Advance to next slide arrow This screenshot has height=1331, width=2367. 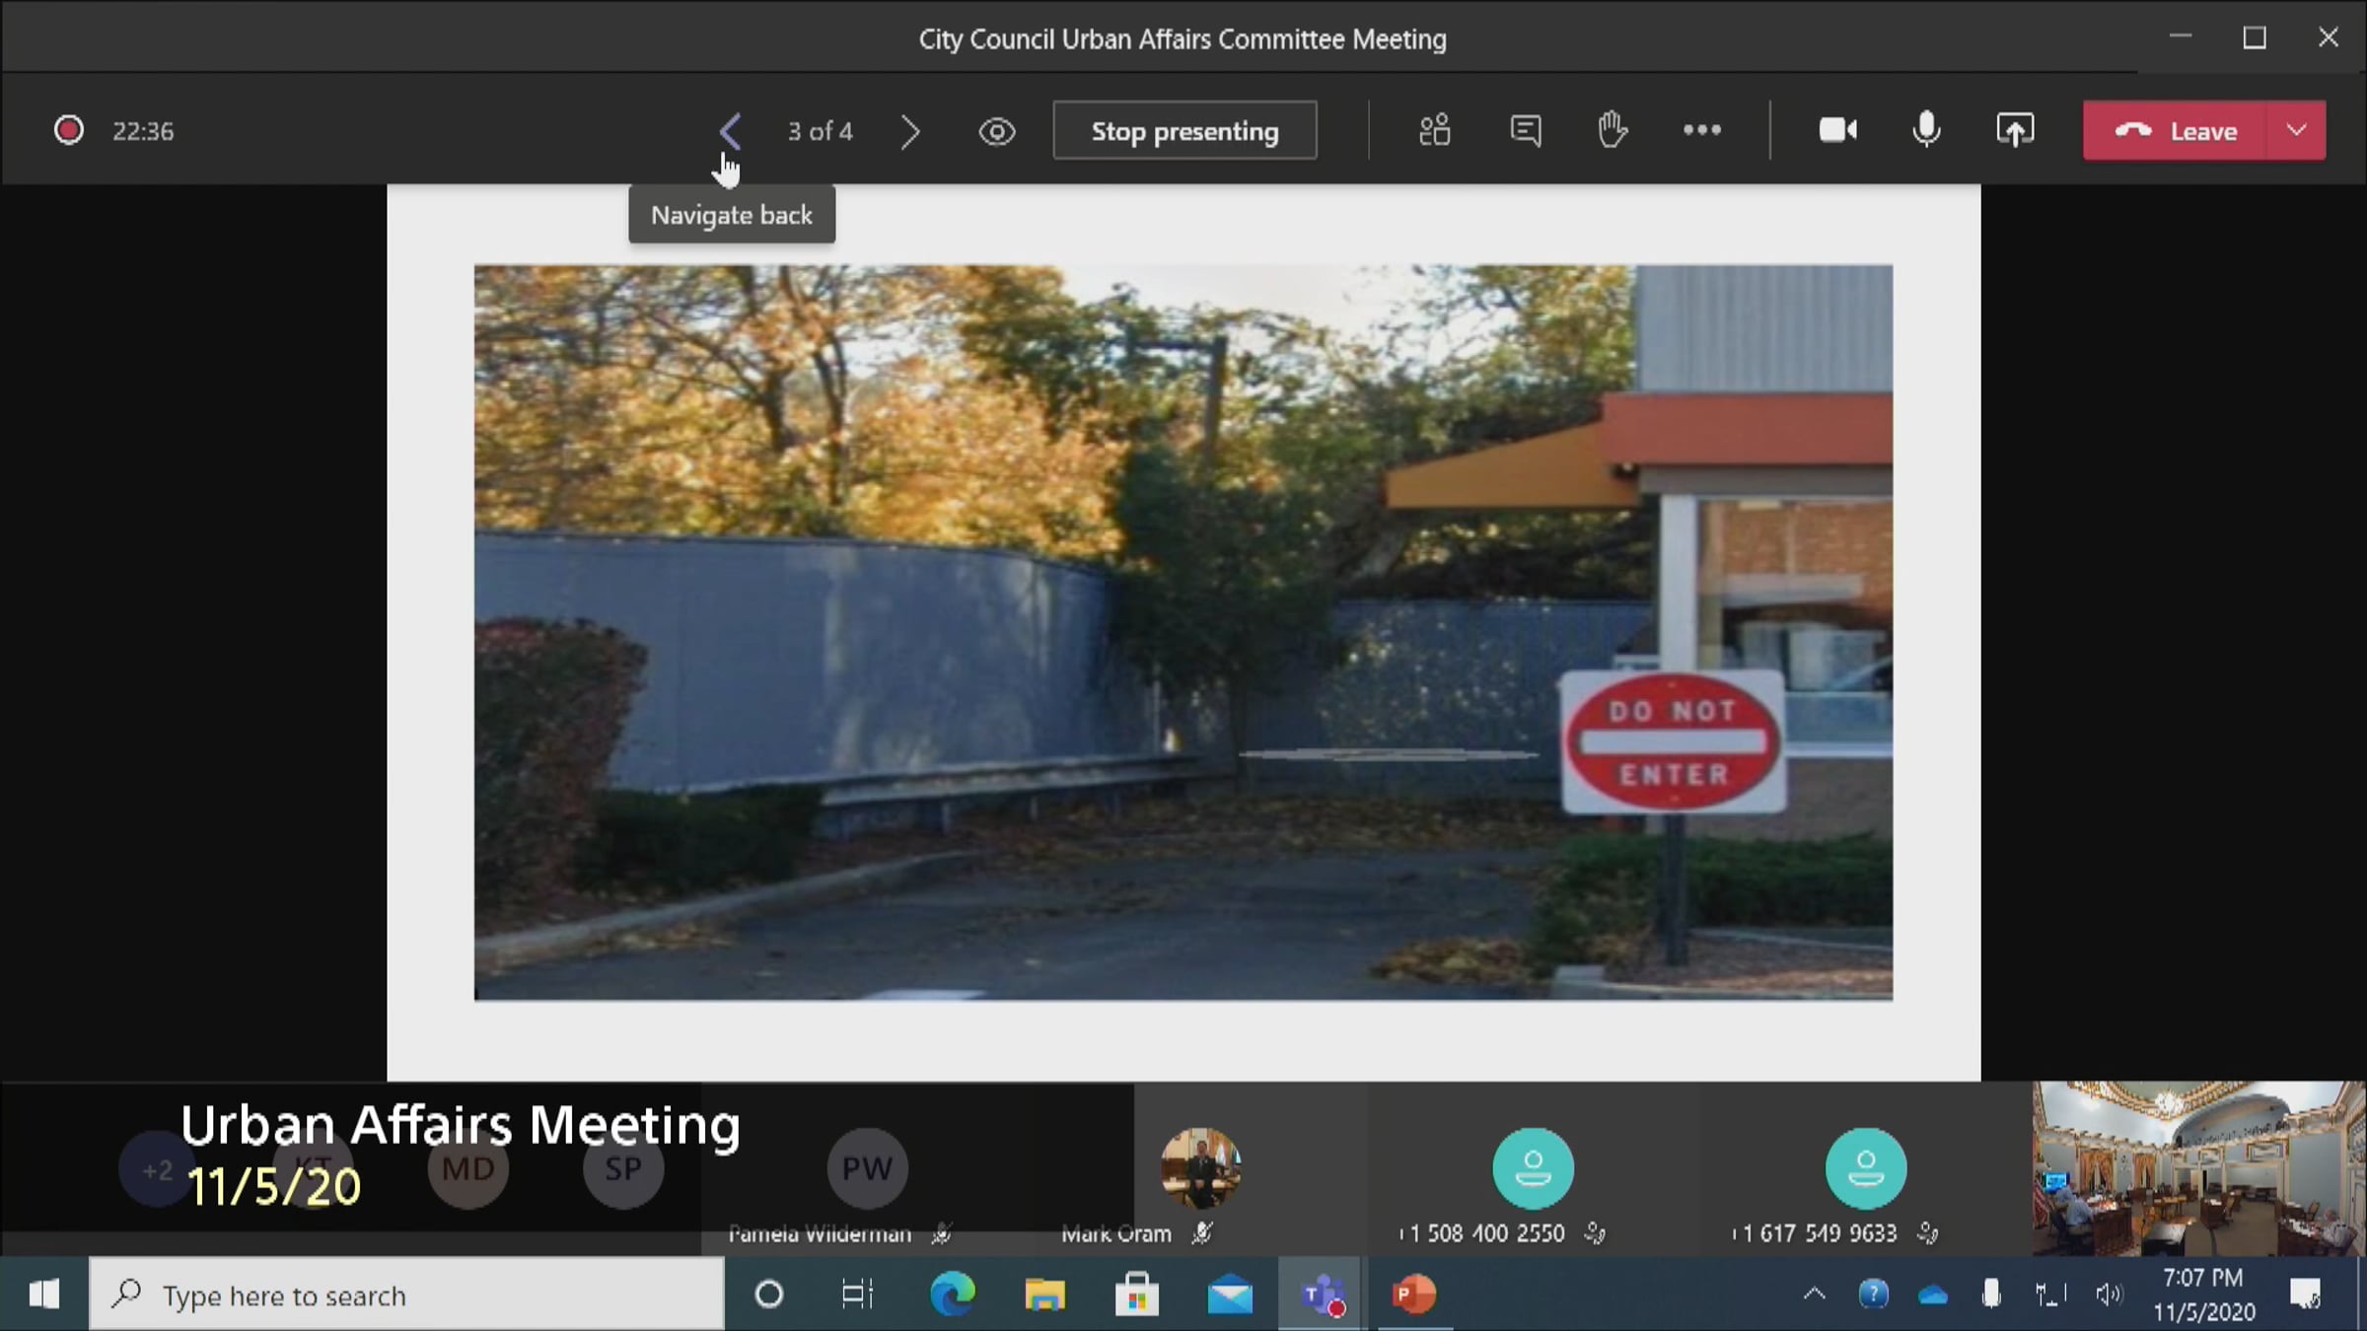(x=909, y=131)
